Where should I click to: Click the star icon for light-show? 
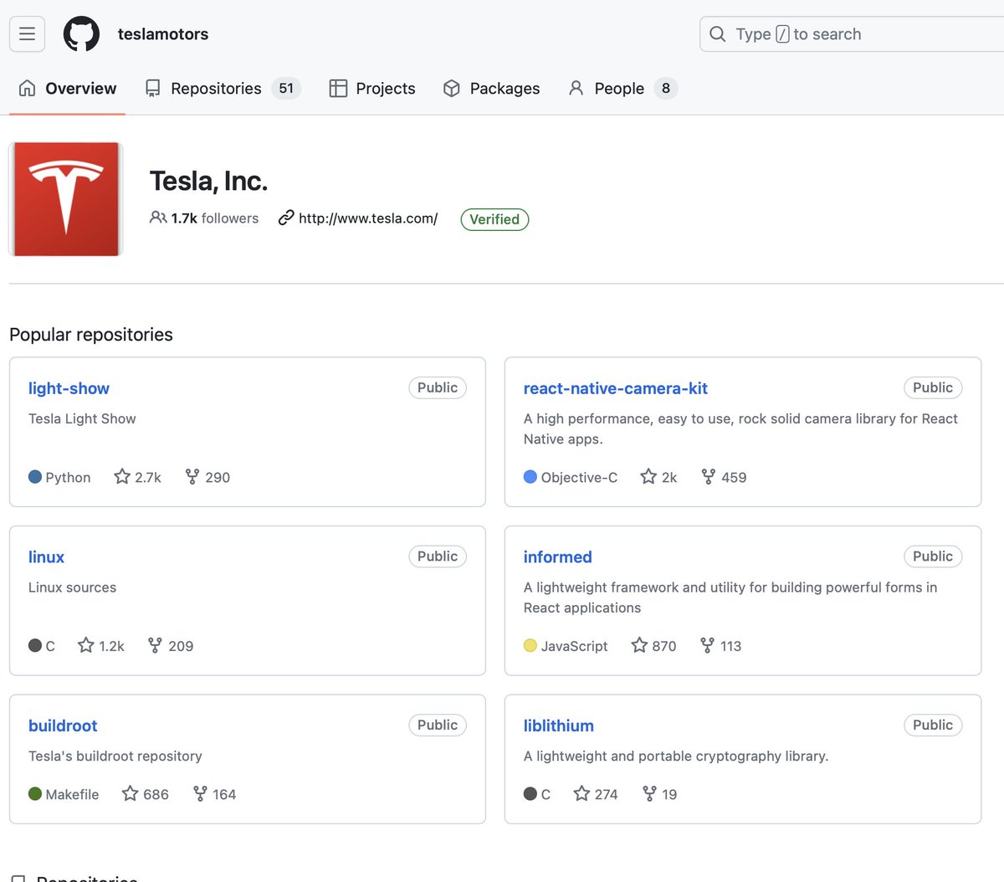pos(122,476)
